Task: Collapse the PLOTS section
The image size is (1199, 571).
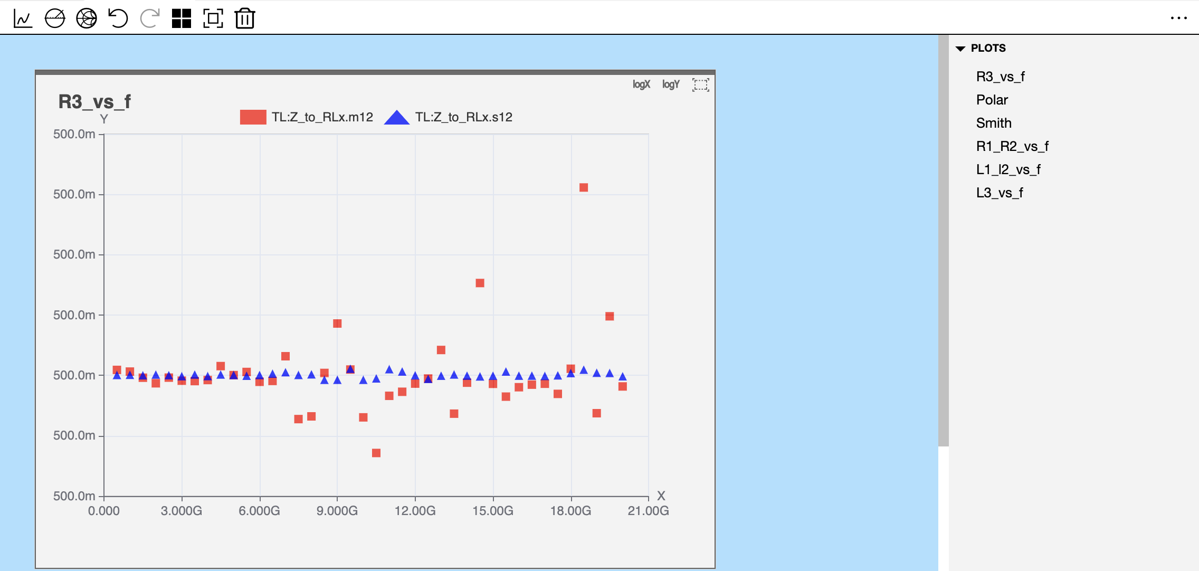Action: click(x=960, y=49)
